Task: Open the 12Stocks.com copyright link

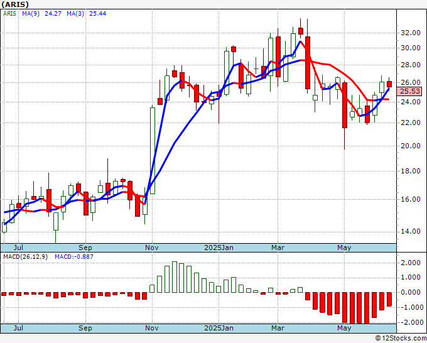Action: (401, 339)
